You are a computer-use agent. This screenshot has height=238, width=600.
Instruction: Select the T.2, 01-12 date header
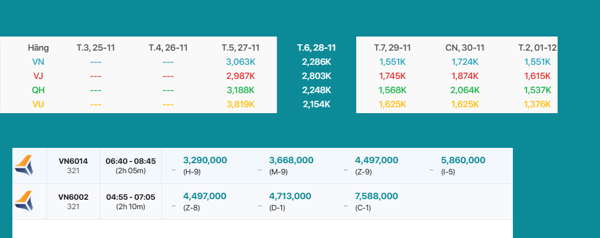pos(537,48)
